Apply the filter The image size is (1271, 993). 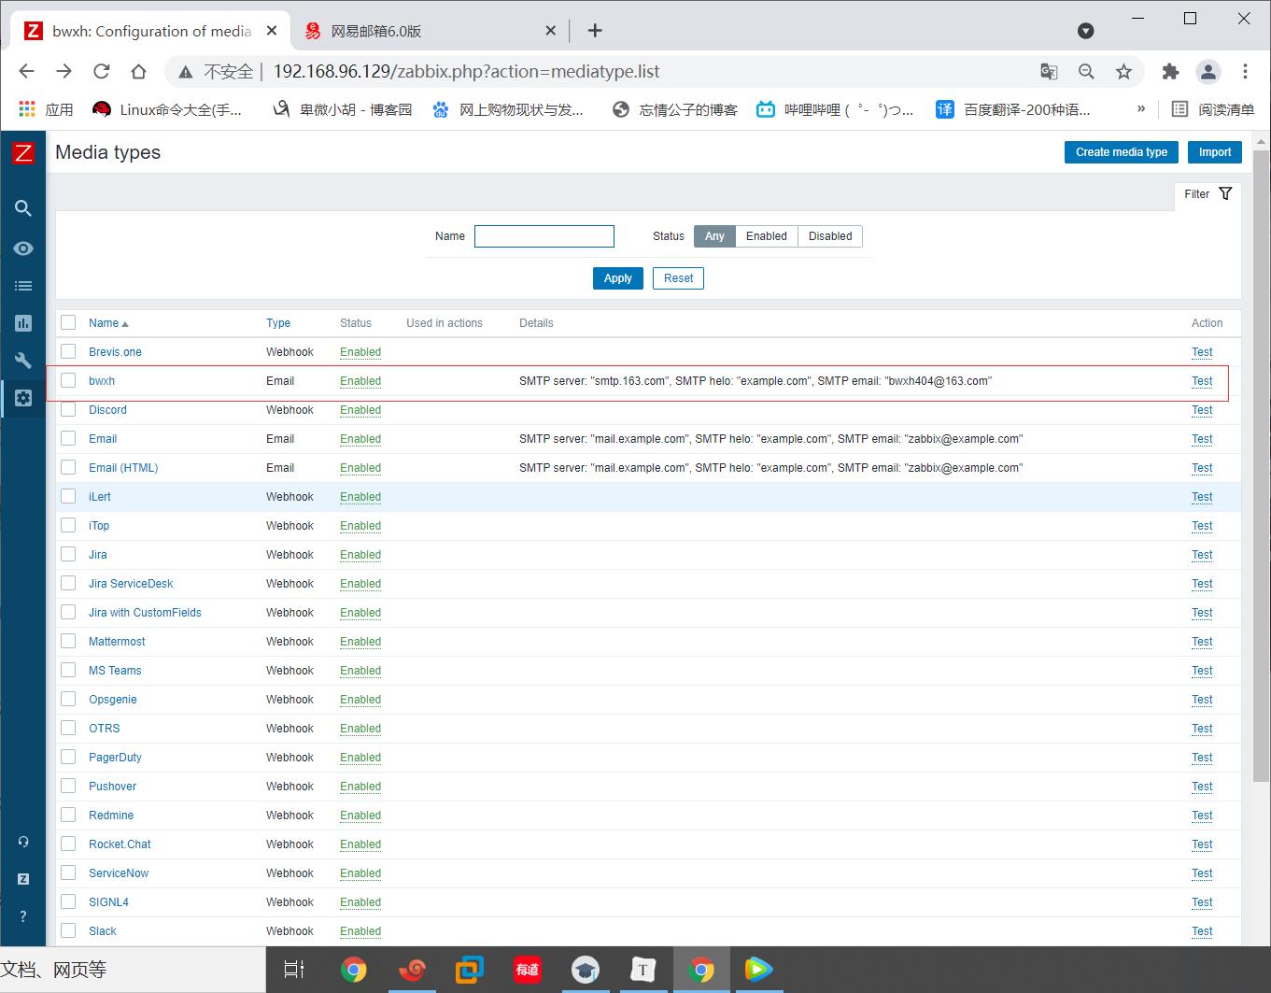click(618, 278)
